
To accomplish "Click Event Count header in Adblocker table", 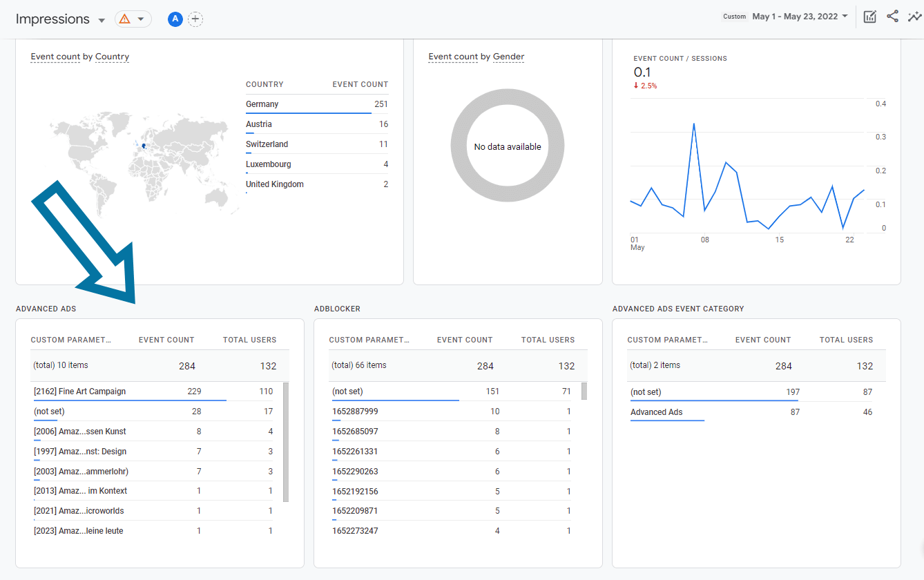I will coord(465,340).
